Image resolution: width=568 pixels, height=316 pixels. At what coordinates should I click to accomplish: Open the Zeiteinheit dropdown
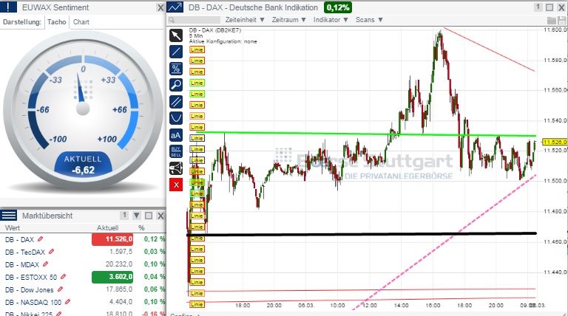245,20
